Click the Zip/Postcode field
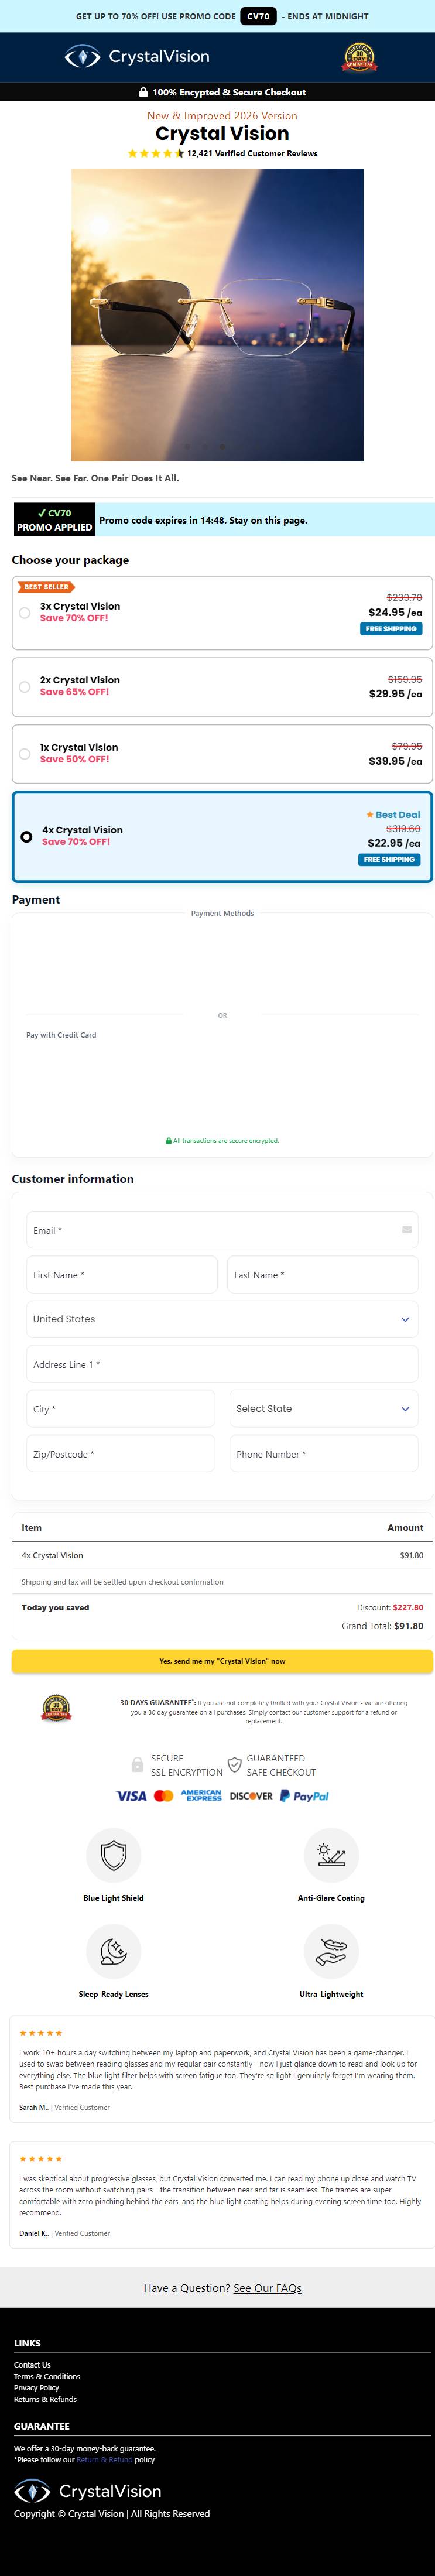This screenshot has height=2576, width=435. (x=121, y=1454)
